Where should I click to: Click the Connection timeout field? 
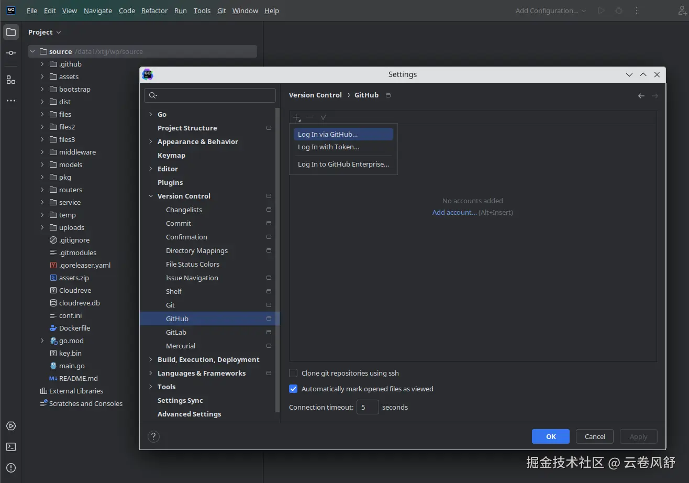pos(368,407)
